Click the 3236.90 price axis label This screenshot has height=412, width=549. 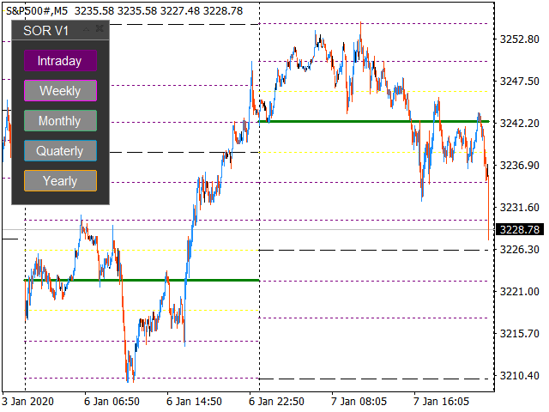[519, 165]
